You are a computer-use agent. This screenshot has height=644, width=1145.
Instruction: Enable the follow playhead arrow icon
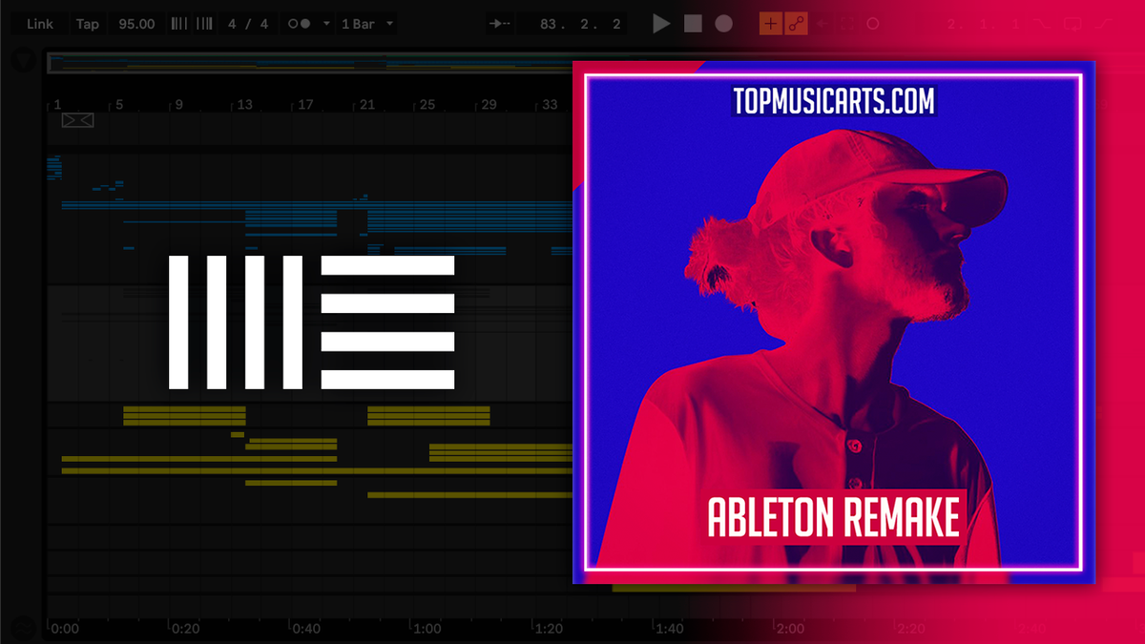500,23
